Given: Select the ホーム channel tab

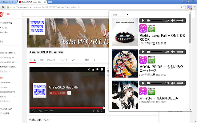Looking at the screenshot, I should (33, 60).
